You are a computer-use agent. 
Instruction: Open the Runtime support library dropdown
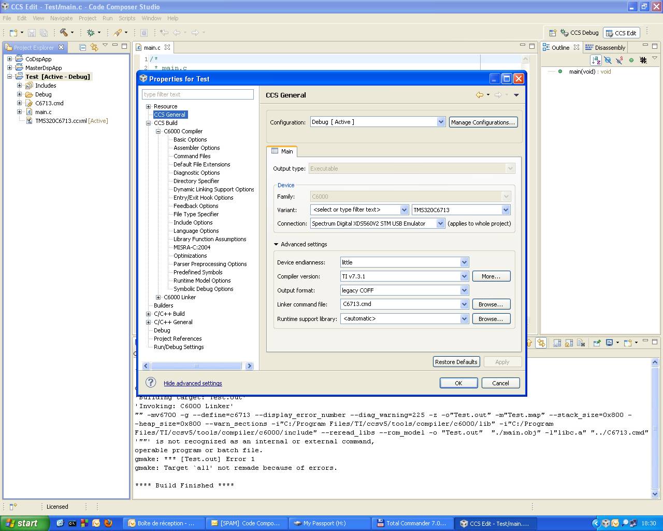(x=464, y=318)
